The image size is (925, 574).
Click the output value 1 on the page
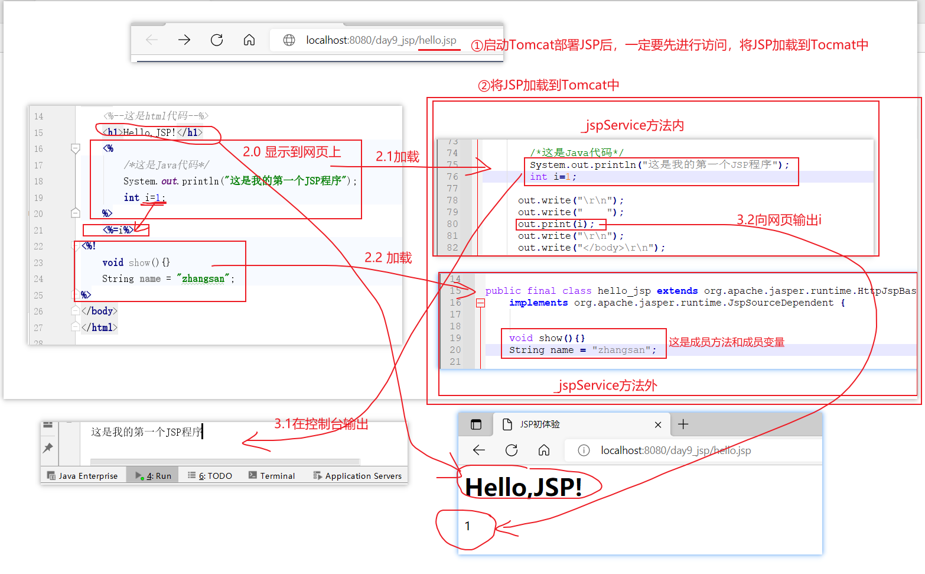coord(467,526)
